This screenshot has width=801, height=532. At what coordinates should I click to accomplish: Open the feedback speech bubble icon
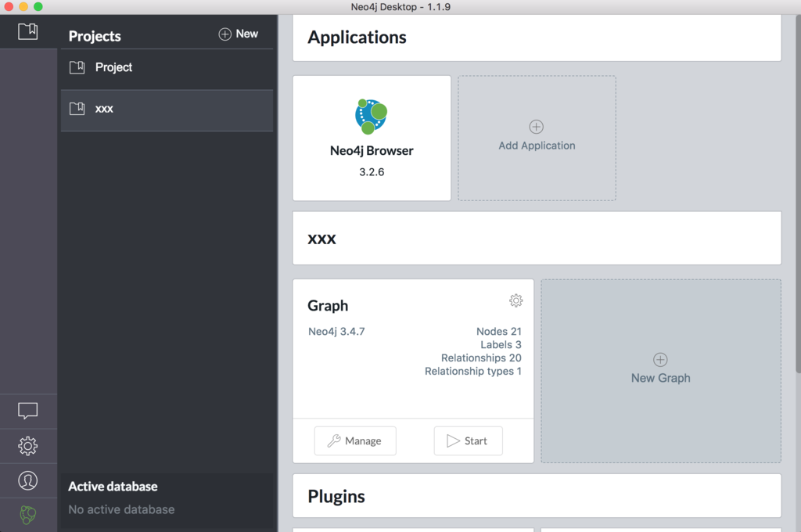(28, 411)
